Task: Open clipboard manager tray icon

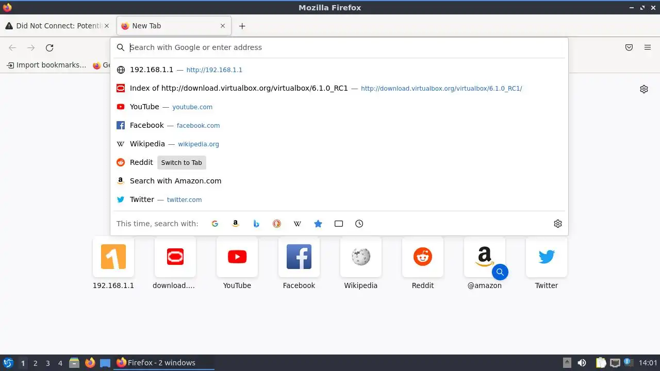Action: [x=601, y=363]
